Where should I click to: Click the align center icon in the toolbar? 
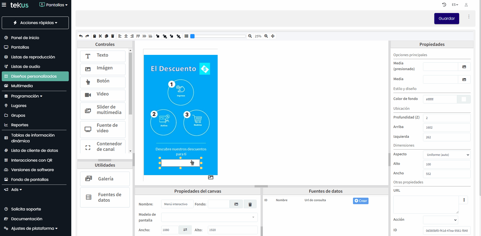point(126,36)
